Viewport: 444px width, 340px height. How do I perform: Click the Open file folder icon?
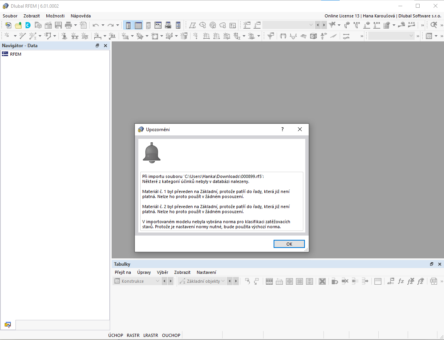pos(19,25)
